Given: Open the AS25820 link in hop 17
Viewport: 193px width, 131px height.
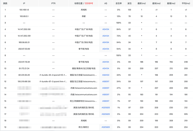Looking at the screenshot, I should pos(106,114).
